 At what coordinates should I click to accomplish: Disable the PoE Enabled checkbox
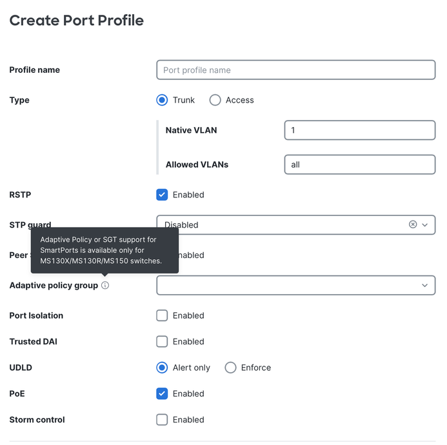point(162,393)
